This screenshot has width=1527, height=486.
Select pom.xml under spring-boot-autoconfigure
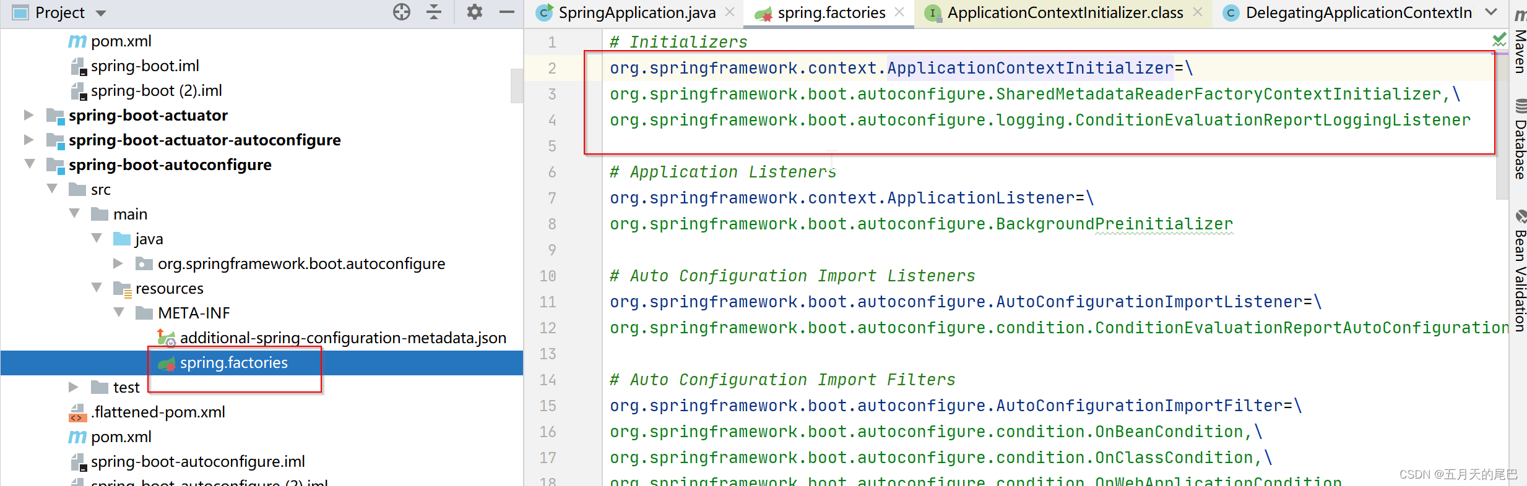point(121,437)
